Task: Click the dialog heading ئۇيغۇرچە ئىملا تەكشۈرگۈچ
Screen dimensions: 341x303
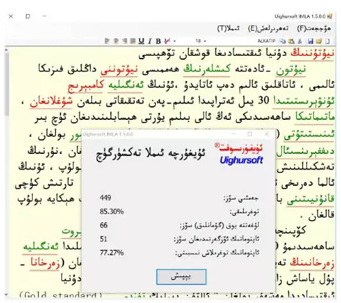Action: tap(150, 154)
